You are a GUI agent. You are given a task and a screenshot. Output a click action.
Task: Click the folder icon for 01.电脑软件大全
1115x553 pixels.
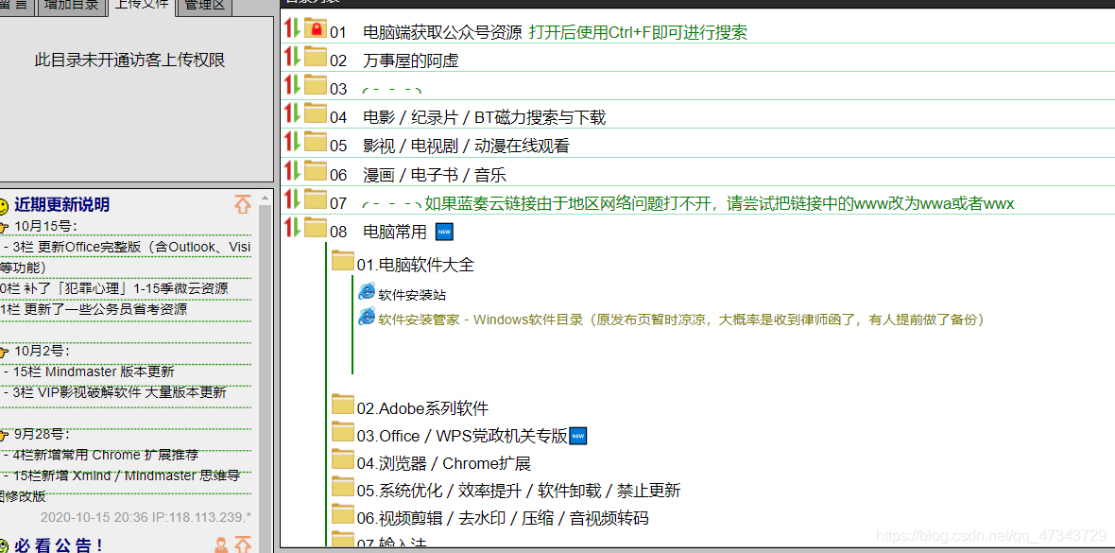343,261
